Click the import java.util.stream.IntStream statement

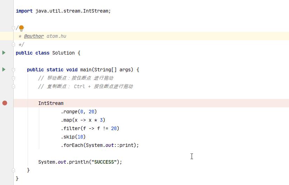click(x=63, y=11)
